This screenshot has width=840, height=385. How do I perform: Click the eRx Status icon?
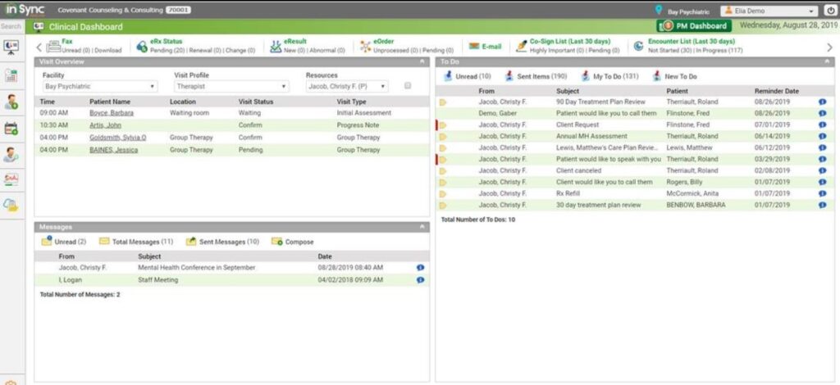(142, 47)
